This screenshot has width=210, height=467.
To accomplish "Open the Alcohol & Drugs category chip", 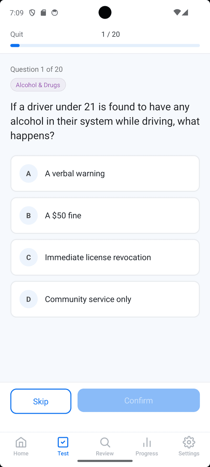I will (38, 85).
